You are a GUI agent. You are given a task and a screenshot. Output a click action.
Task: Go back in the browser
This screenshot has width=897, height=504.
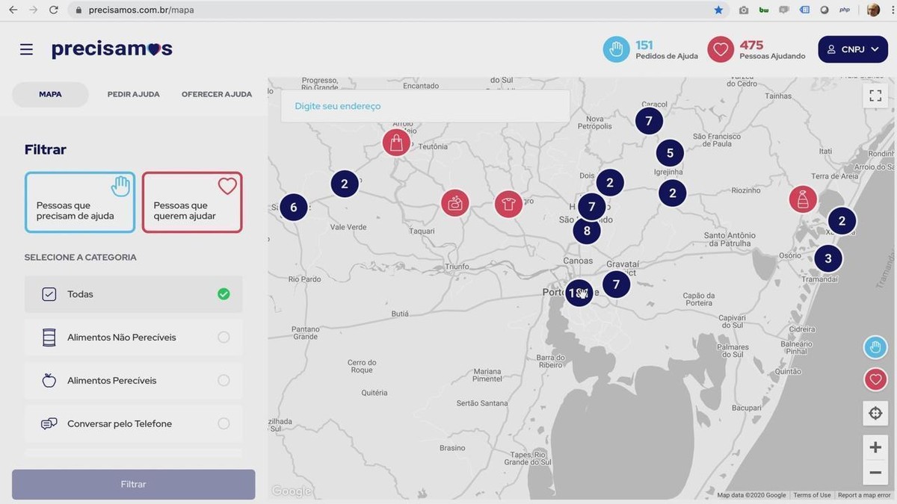pyautogui.click(x=13, y=10)
